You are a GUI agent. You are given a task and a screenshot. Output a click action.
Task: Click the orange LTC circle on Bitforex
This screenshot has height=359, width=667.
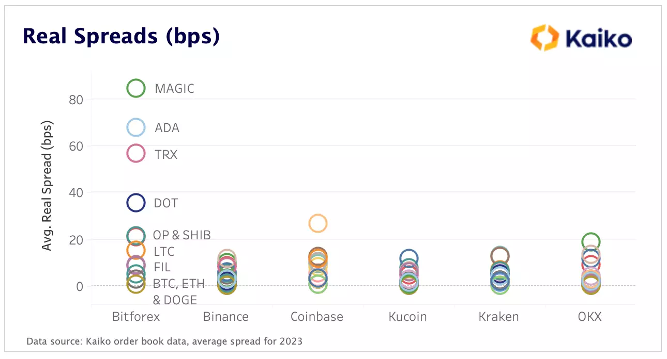(x=136, y=250)
